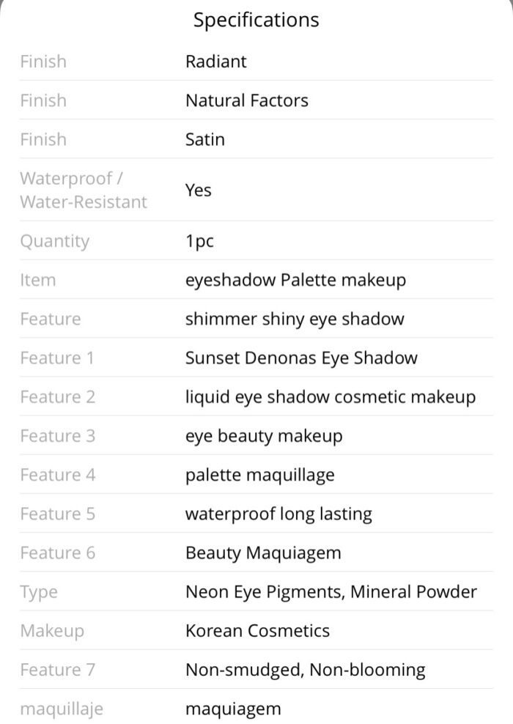
Task: Tap Non-smudged, Non-blooming feature text
Action: coord(305,670)
